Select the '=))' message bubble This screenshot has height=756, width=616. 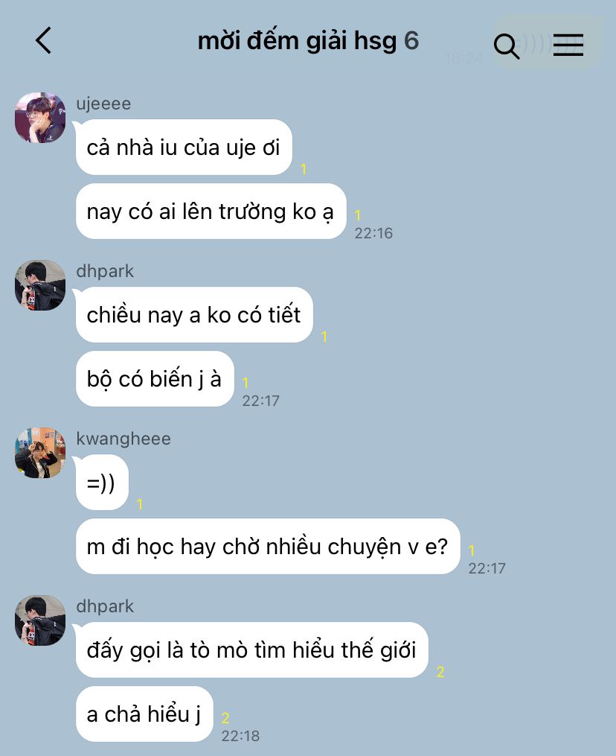coord(102,482)
